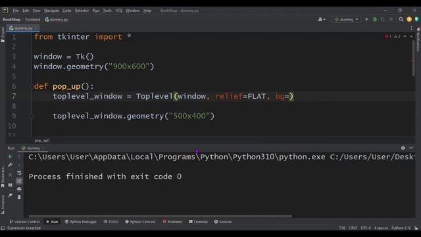Open the Refactor menu
This screenshot has width=421, height=237.
click(x=82, y=11)
